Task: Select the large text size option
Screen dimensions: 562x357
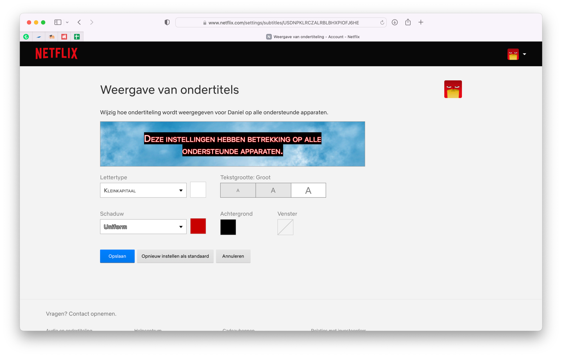Action: click(x=308, y=190)
